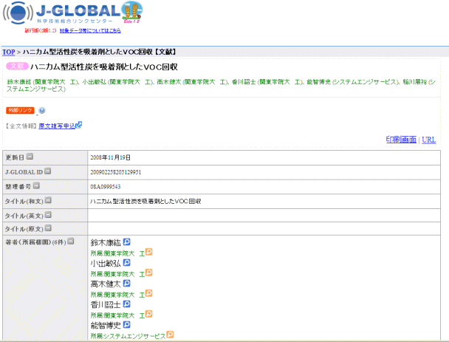Click the URL link
Viewport: 449px width, 342px height.
(429, 139)
